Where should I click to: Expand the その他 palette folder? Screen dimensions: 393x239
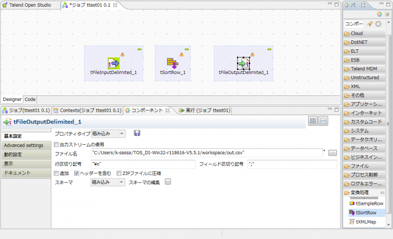pos(364,95)
